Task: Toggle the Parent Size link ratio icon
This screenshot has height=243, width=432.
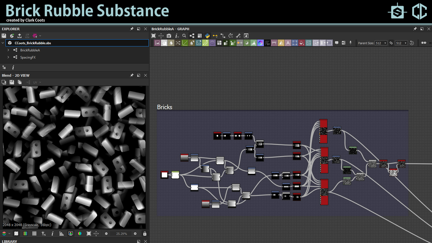Action: click(x=391, y=43)
